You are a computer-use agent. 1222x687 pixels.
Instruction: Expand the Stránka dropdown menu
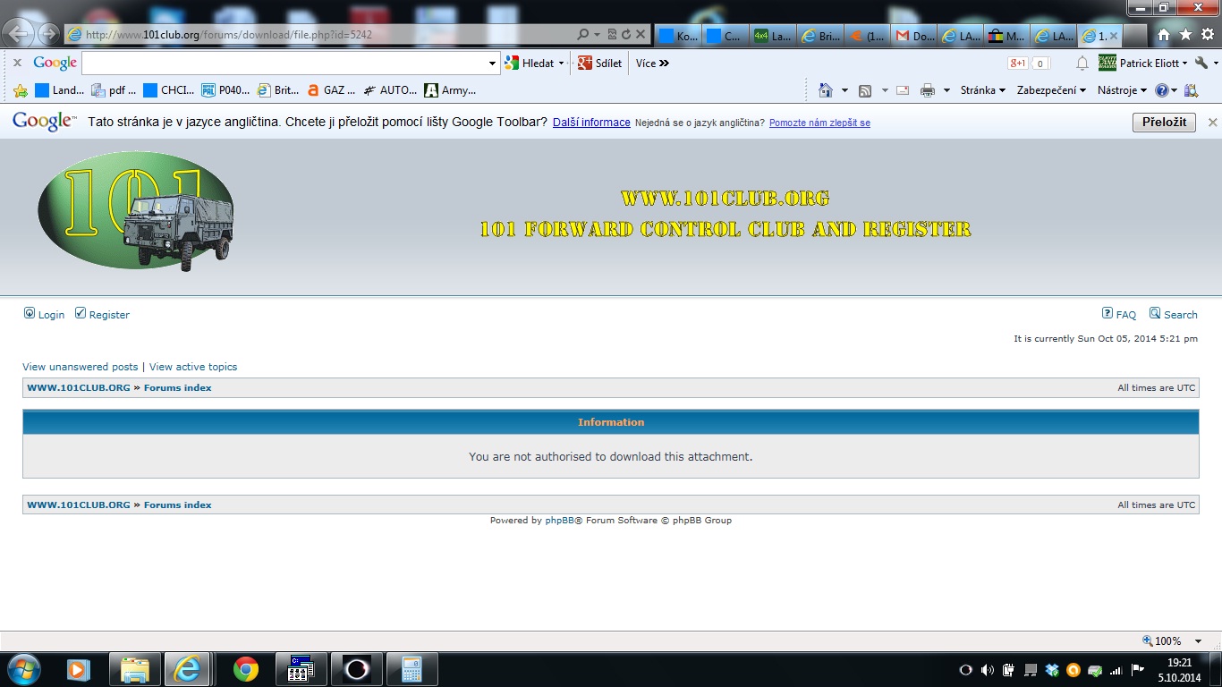click(982, 90)
